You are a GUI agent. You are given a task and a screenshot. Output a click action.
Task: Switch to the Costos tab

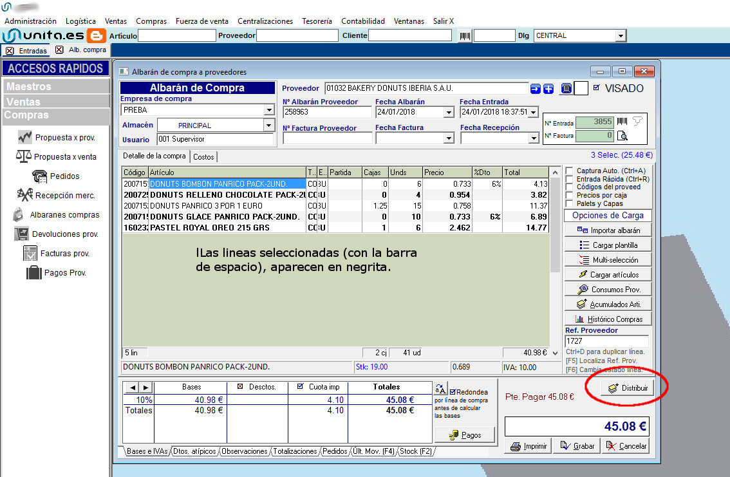point(203,157)
